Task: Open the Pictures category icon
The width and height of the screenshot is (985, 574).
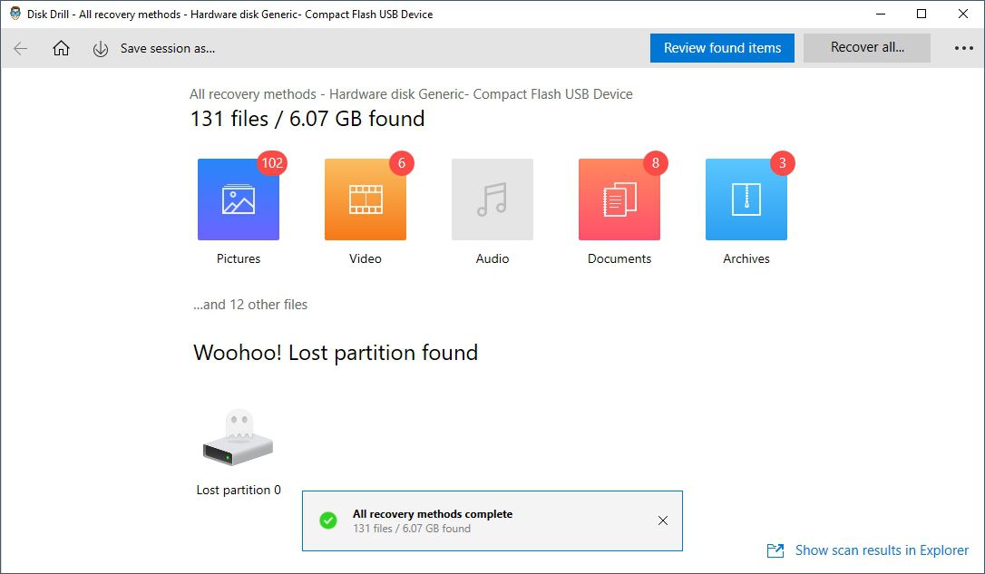Action: pos(239,199)
